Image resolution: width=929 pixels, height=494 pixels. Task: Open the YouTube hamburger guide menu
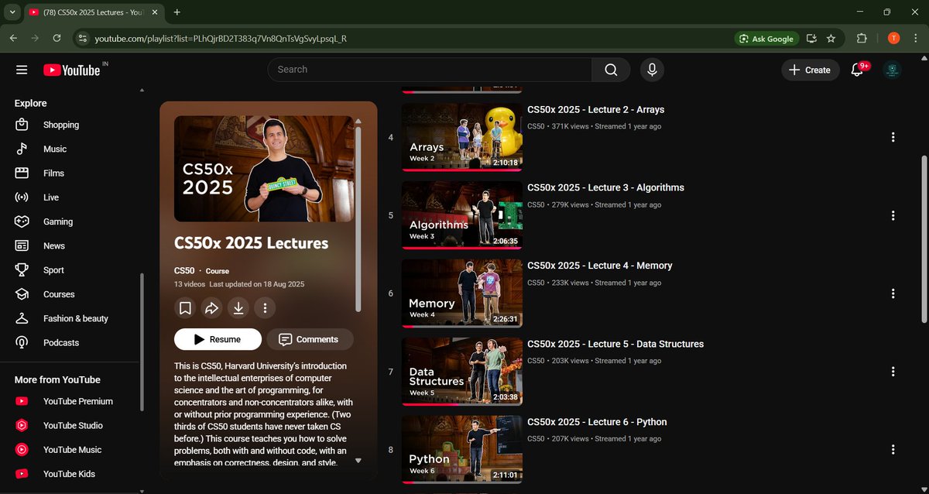22,70
